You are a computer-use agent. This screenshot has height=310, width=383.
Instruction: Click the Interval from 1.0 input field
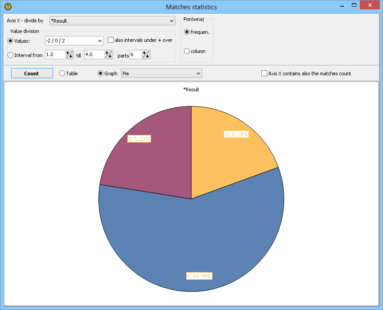pos(55,55)
